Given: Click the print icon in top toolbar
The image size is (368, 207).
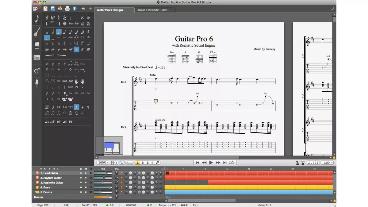Looking at the screenshot, I should [67, 9].
